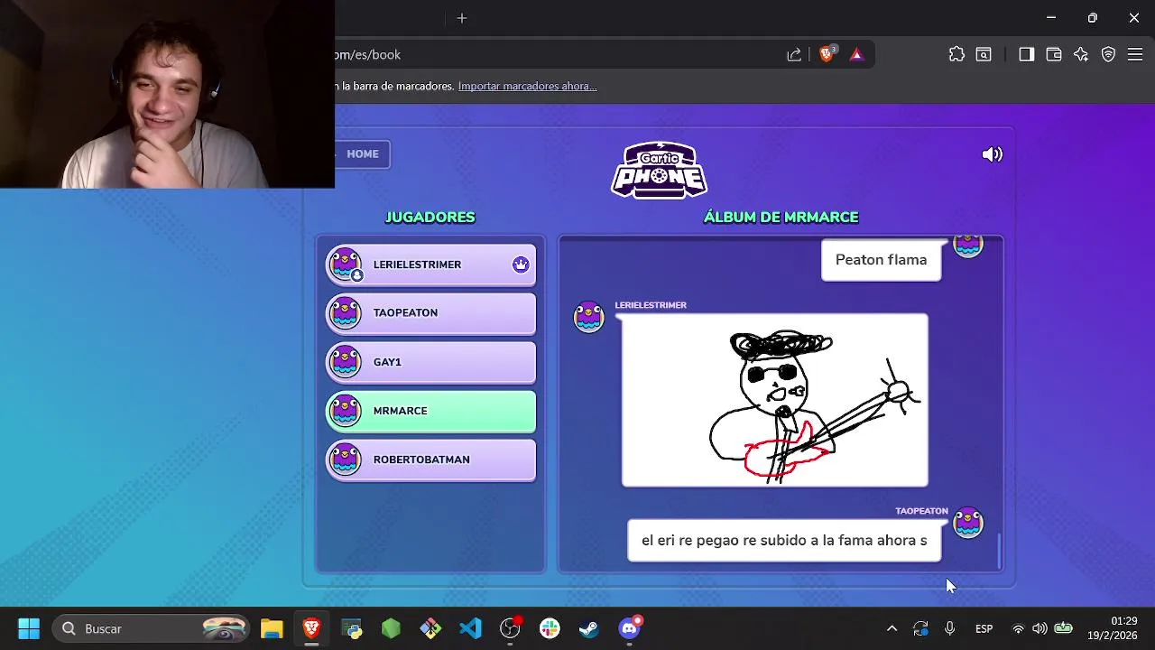Open the Brave Shields lion icon
Viewport: 1155px width, 650px height.
pos(827,54)
